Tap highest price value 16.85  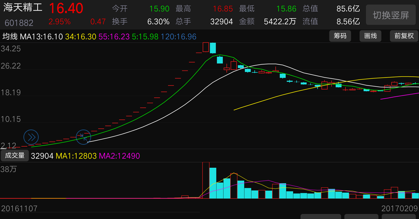tap(223, 9)
